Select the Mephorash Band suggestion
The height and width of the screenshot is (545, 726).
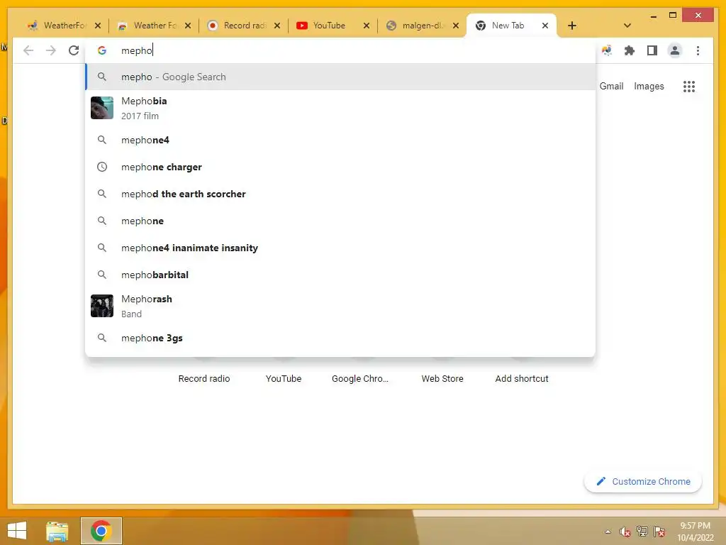pos(340,306)
